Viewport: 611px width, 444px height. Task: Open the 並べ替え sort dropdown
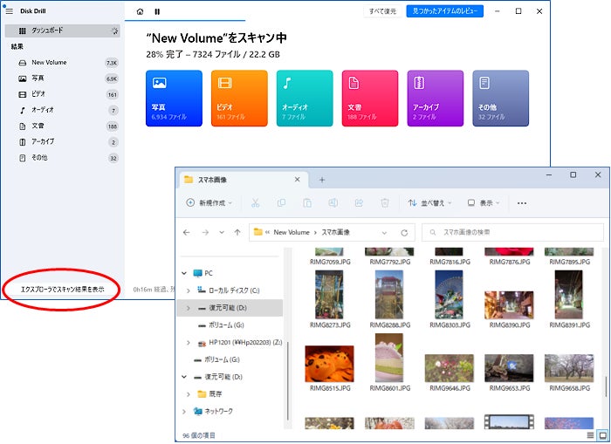pos(429,203)
